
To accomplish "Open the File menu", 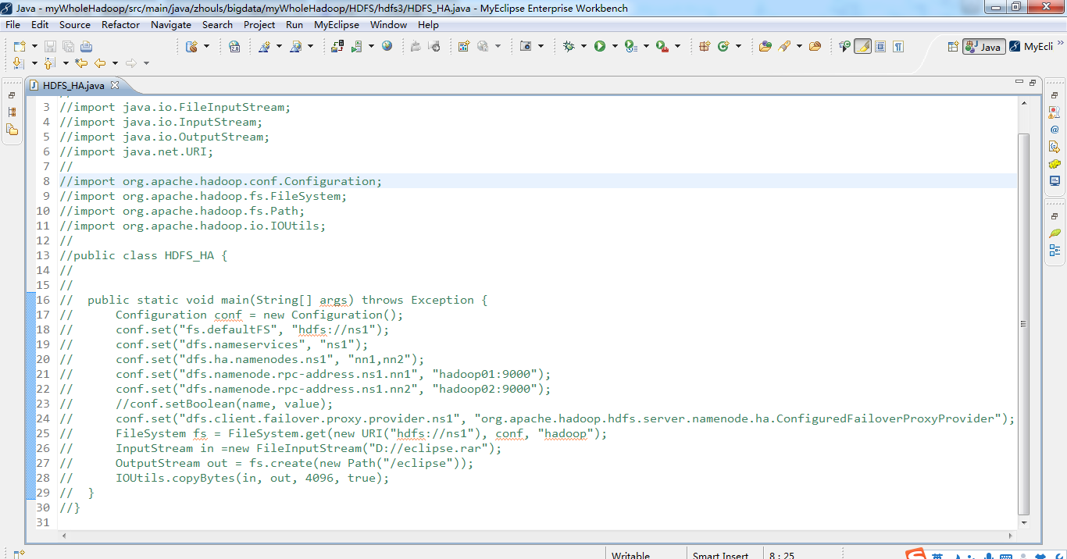I will [x=12, y=24].
